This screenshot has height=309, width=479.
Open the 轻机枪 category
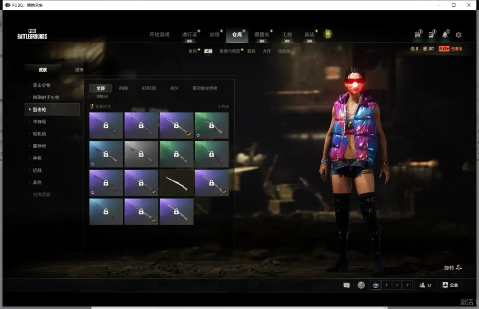tap(39, 134)
